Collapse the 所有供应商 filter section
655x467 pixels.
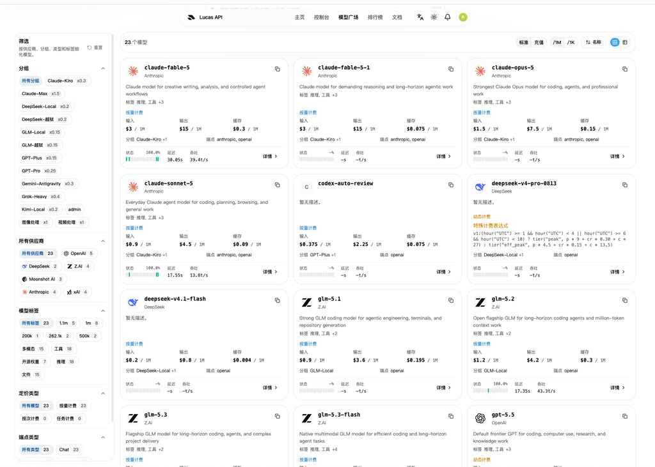[x=103, y=241]
